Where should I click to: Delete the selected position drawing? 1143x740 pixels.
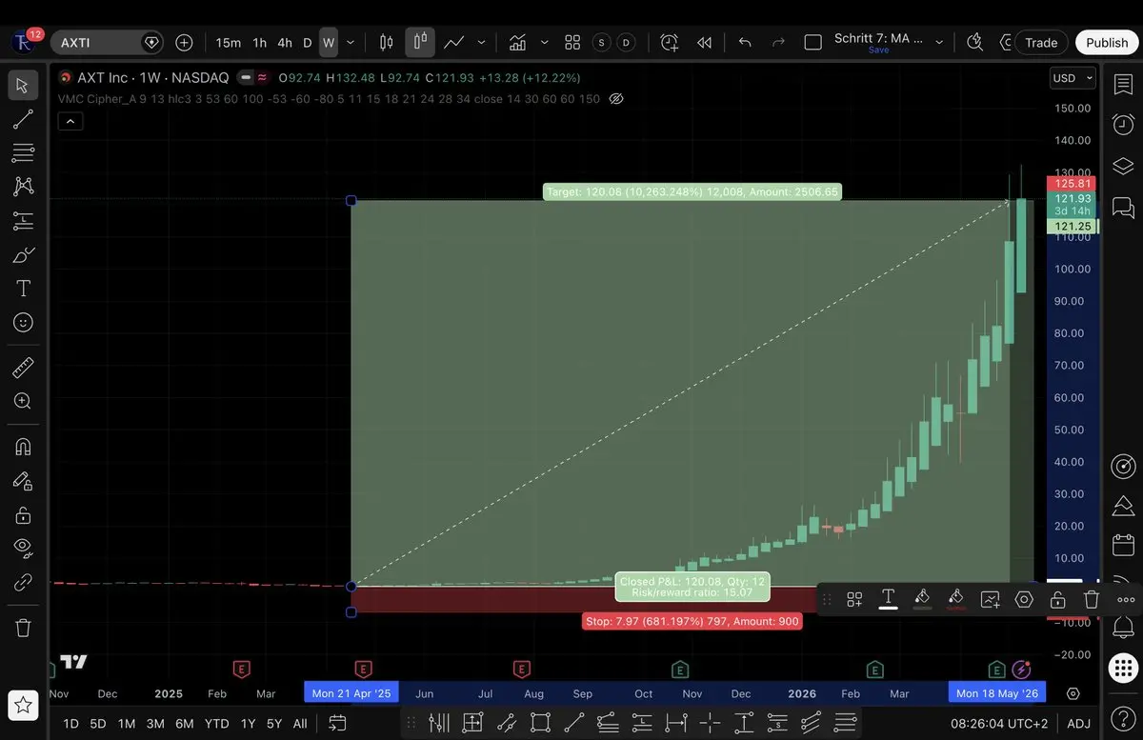1092,599
